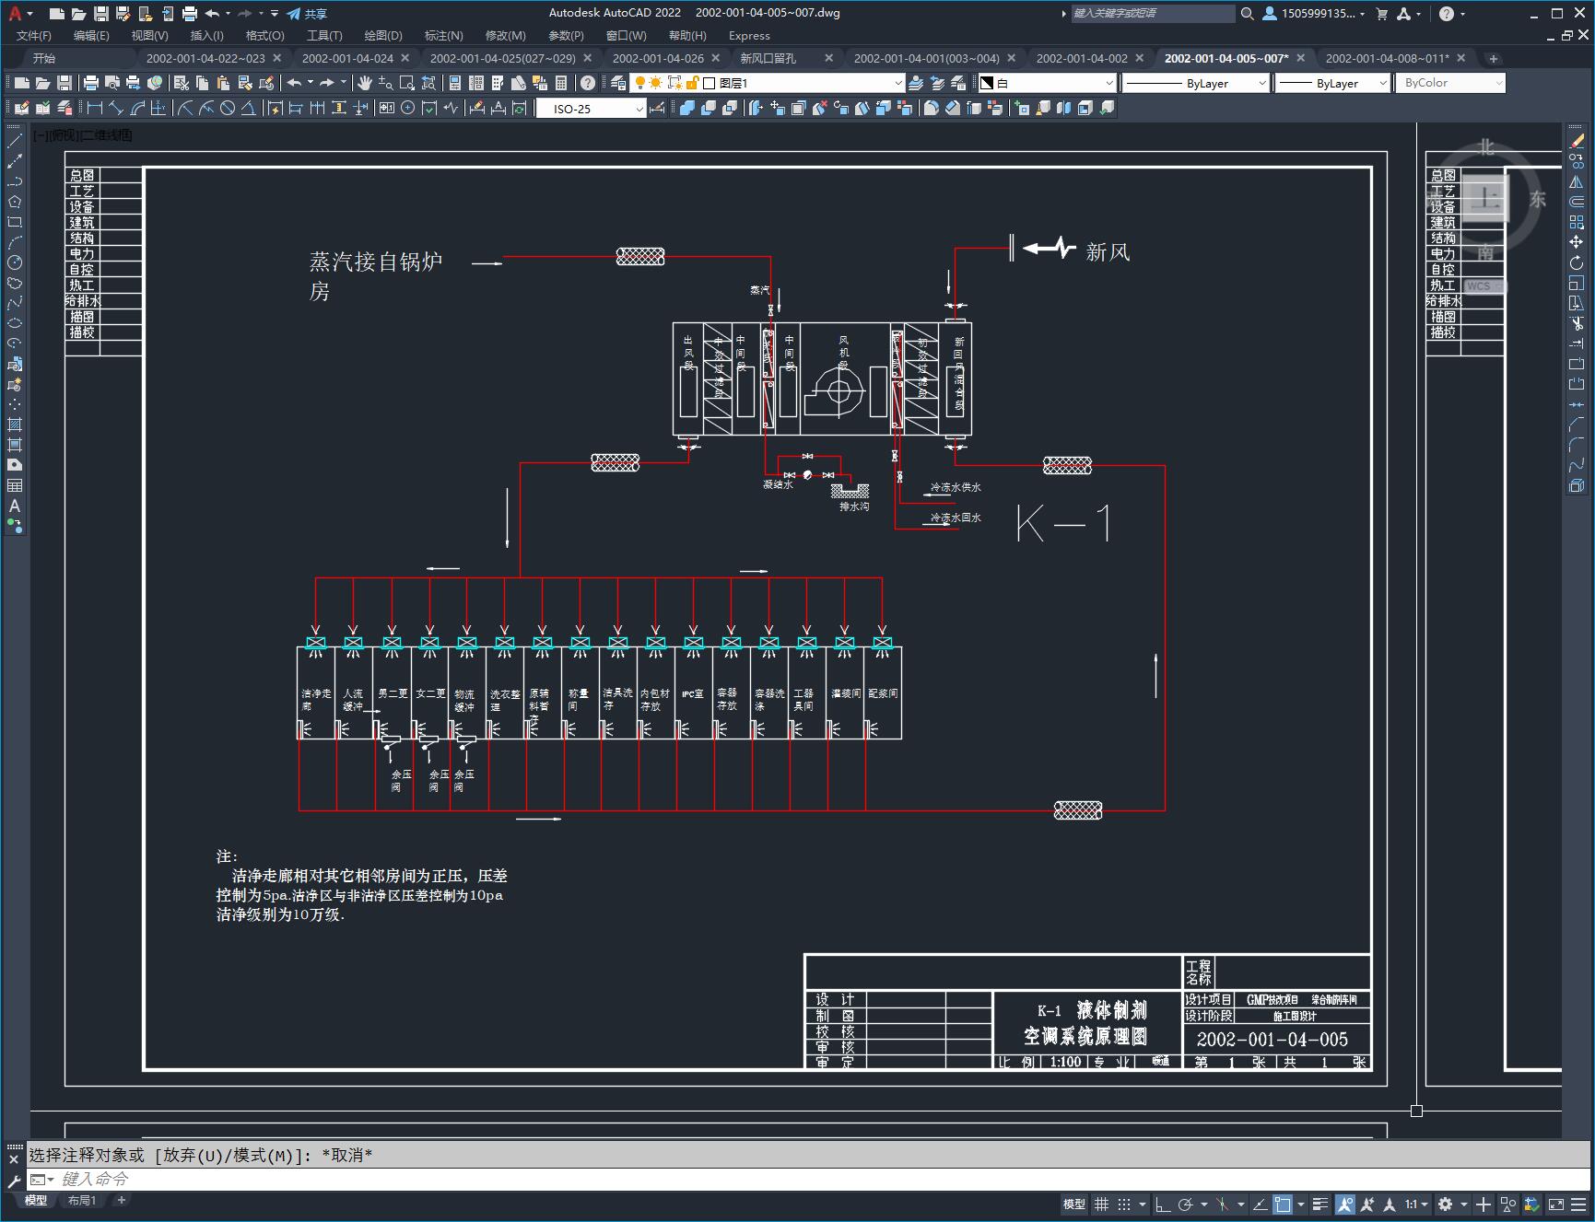This screenshot has height=1222, width=1595.
Task: Switch to the 2002-001-04-024 tab
Action: pyautogui.click(x=347, y=58)
